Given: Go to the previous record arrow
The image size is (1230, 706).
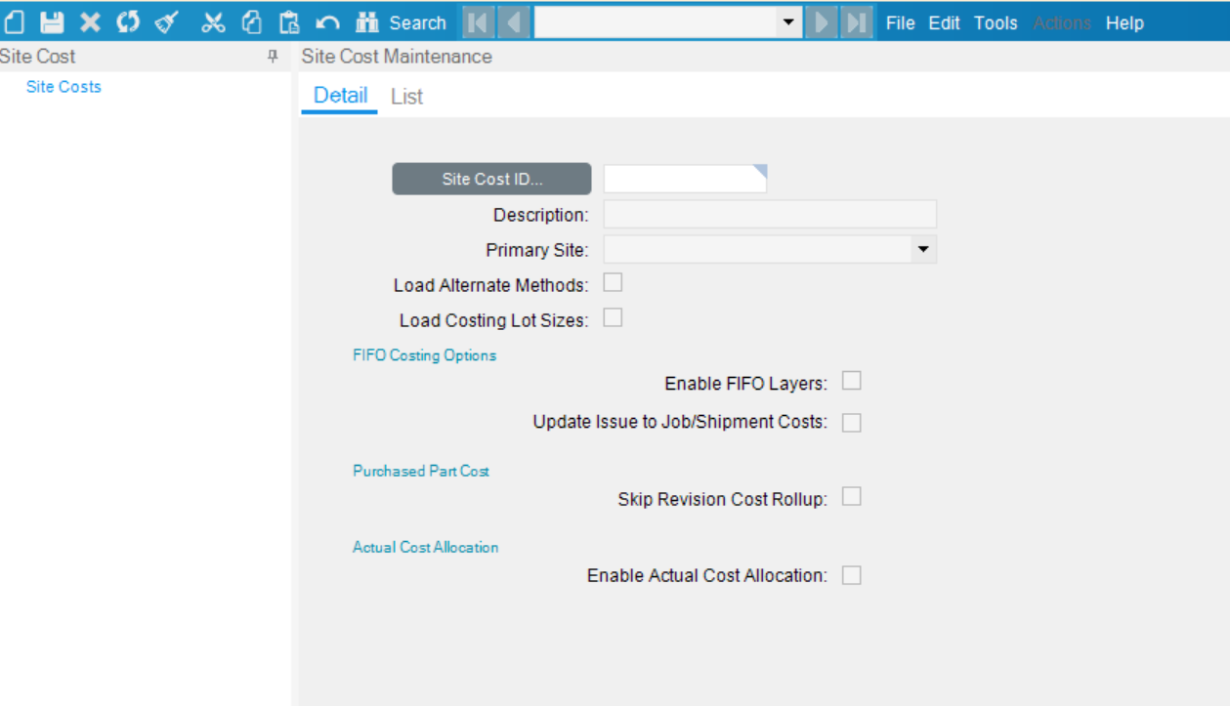Looking at the screenshot, I should (x=515, y=22).
